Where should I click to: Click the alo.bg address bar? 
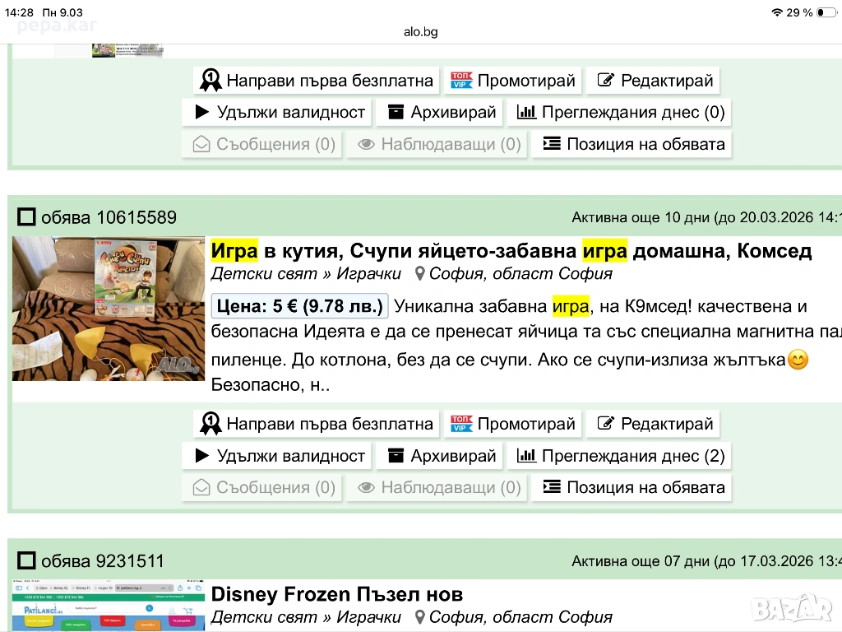coord(421,32)
